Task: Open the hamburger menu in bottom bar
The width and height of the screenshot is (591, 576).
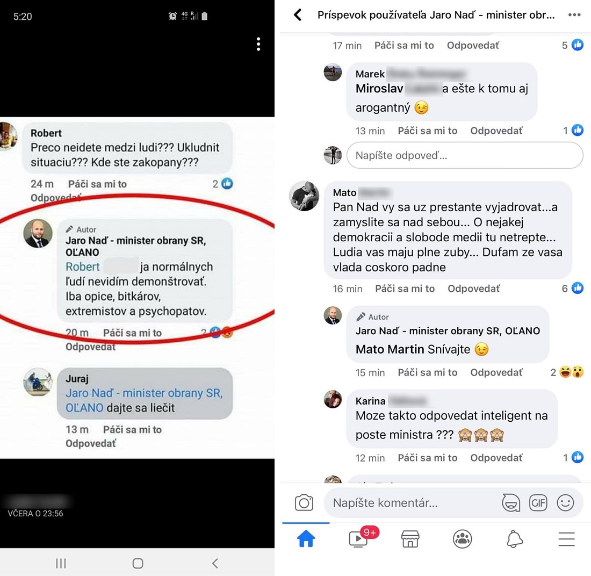Action: coord(566,539)
